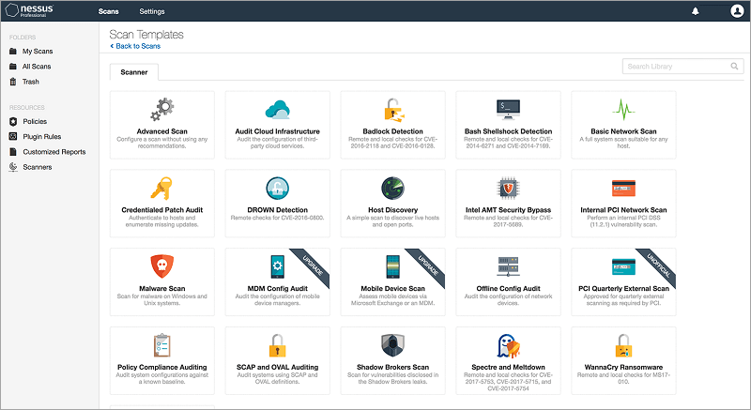
Task: Click the UPGRADE ribbon on Mobile Device Scan
Action: coord(428,266)
